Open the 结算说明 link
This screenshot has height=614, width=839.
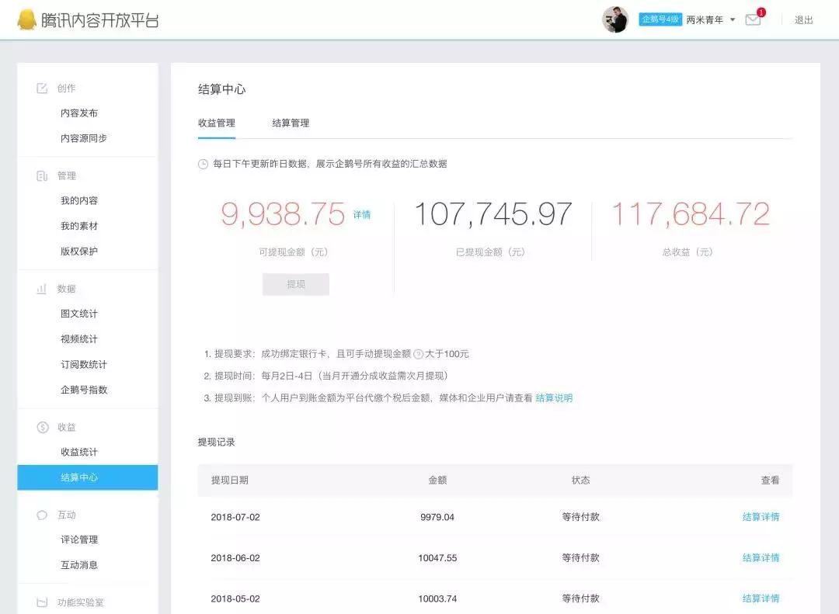pos(554,398)
